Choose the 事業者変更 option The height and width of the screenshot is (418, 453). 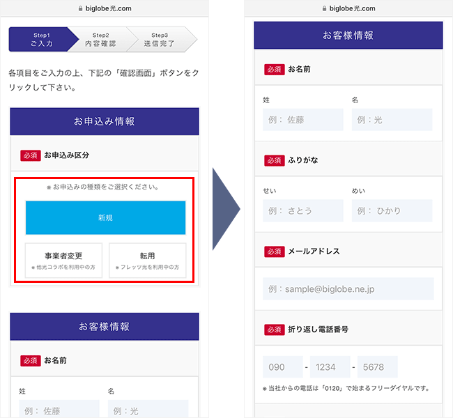coord(63,261)
